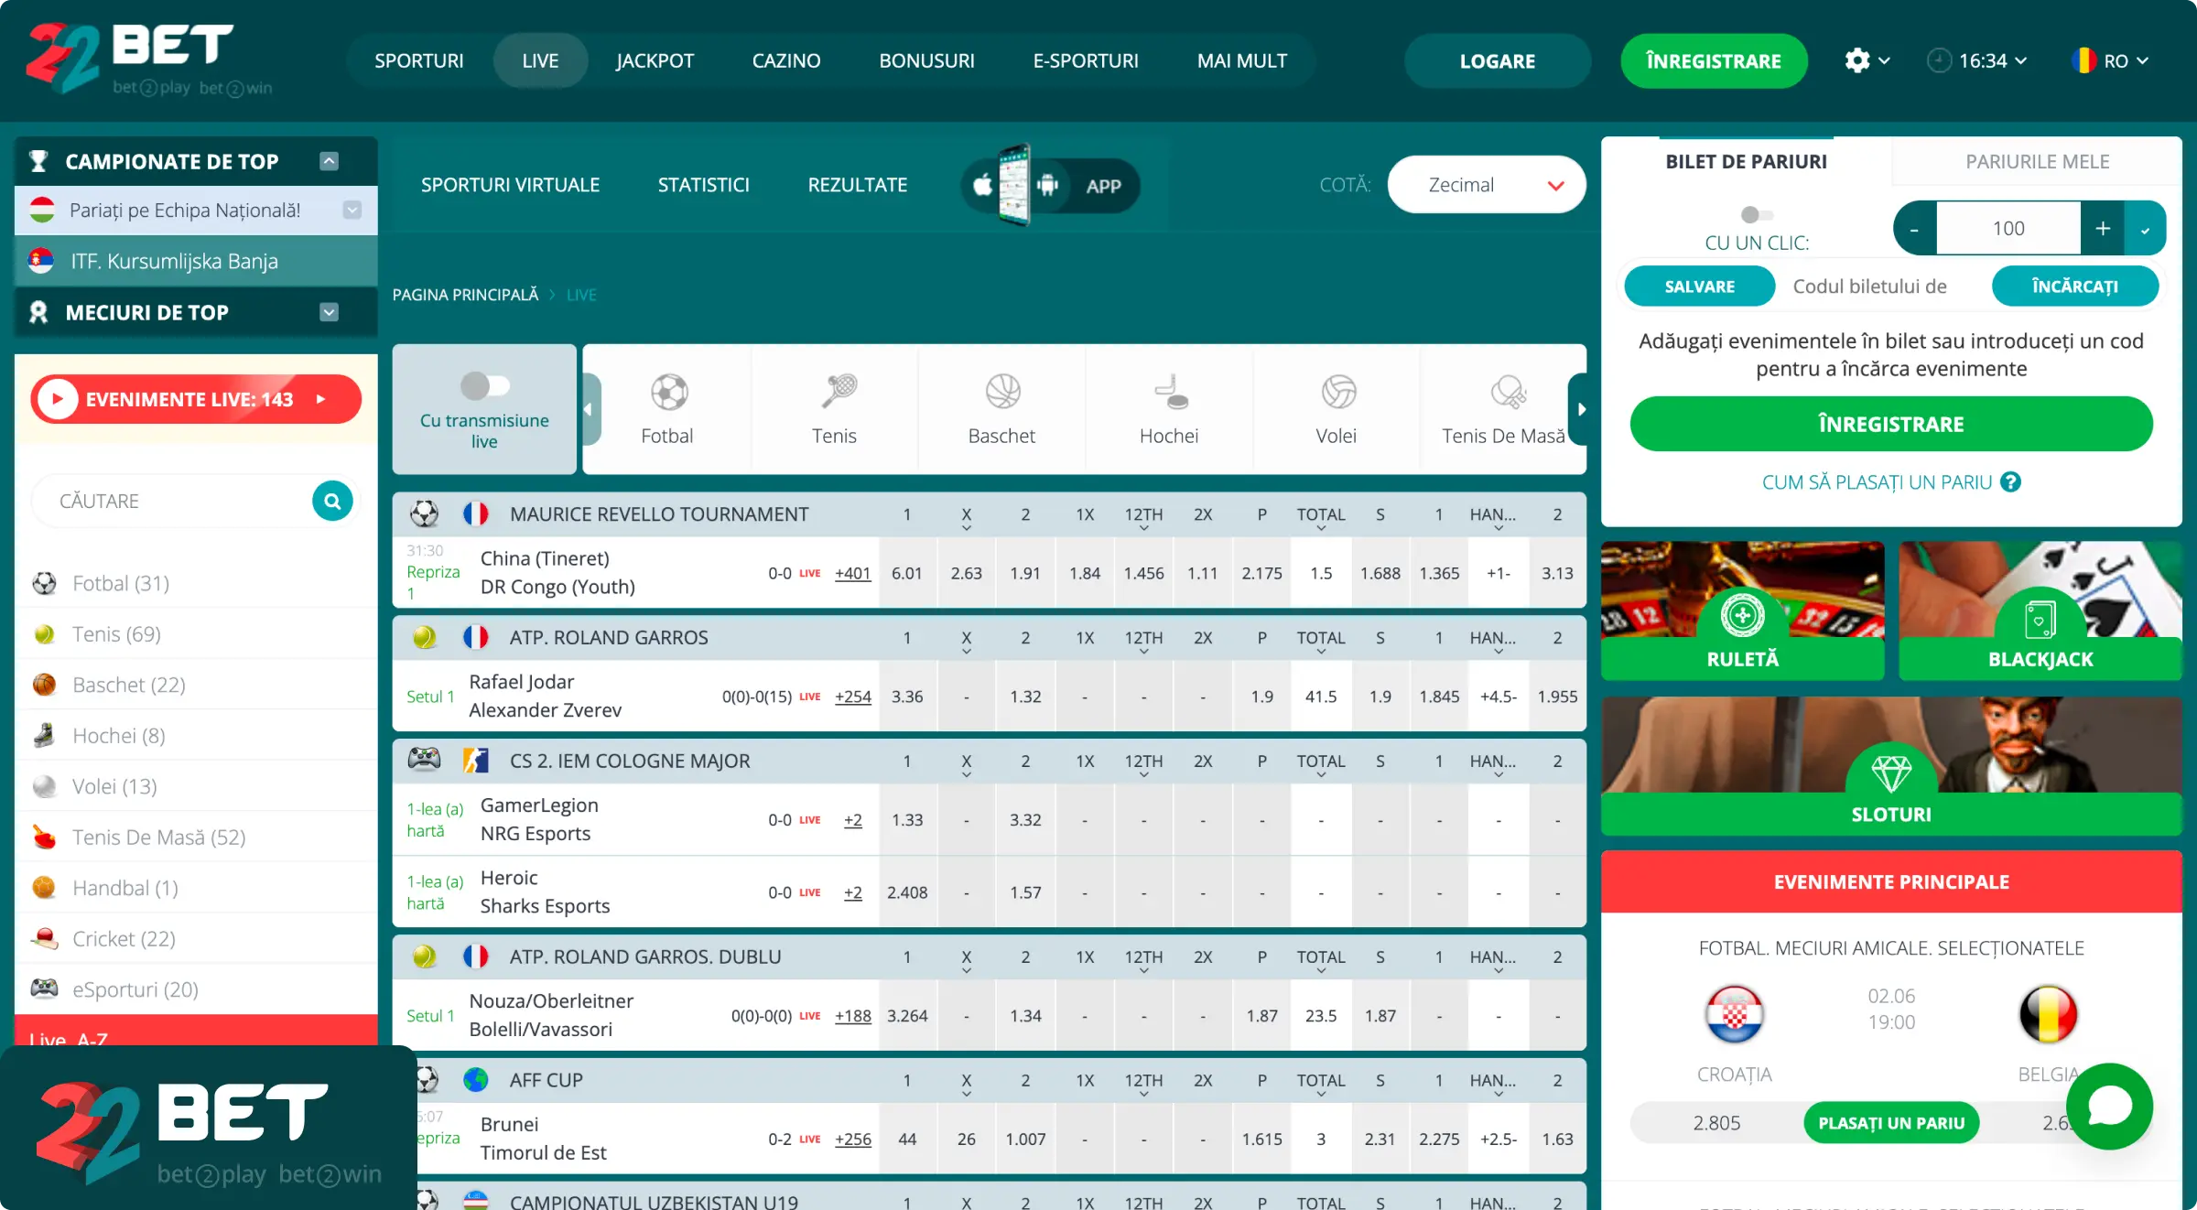Screen dimensions: 2197x1210
Task: Open the Zecimal odds format dropdown
Action: pyautogui.click(x=1487, y=185)
